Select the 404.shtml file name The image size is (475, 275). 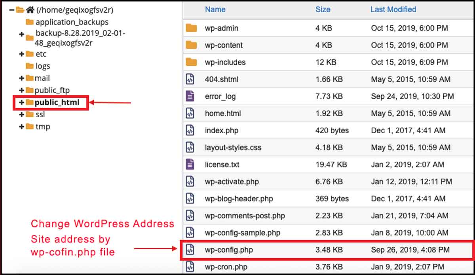point(222,79)
